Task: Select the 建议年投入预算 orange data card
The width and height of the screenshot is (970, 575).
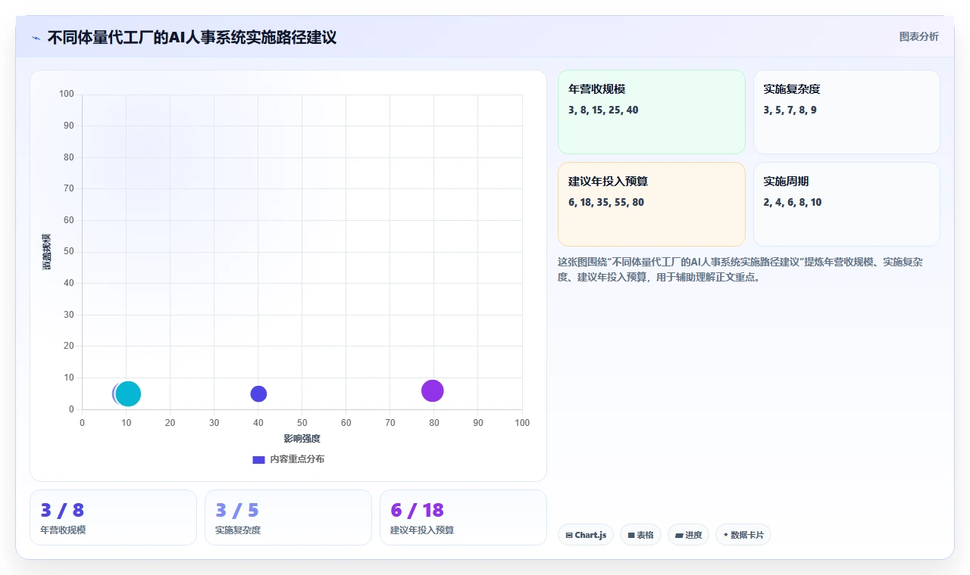Action: click(652, 204)
